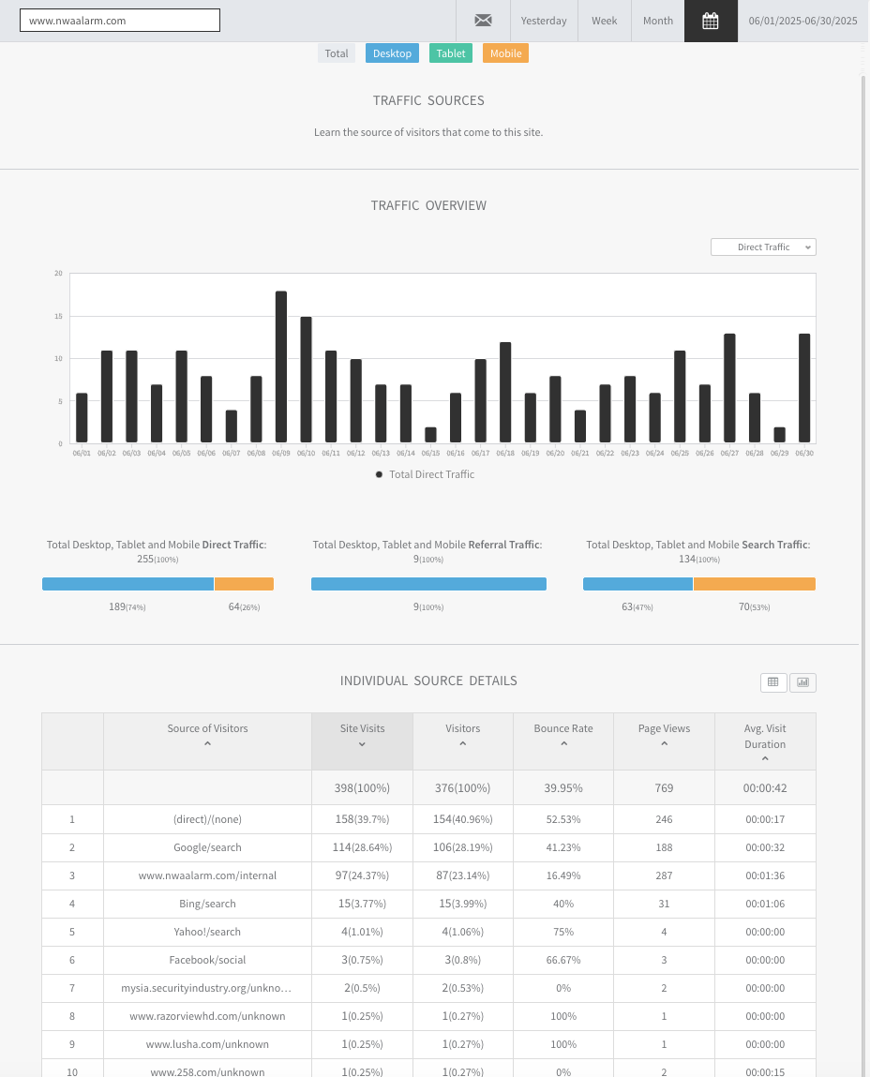Click Direct Traffic mobile orange bar

(244, 584)
